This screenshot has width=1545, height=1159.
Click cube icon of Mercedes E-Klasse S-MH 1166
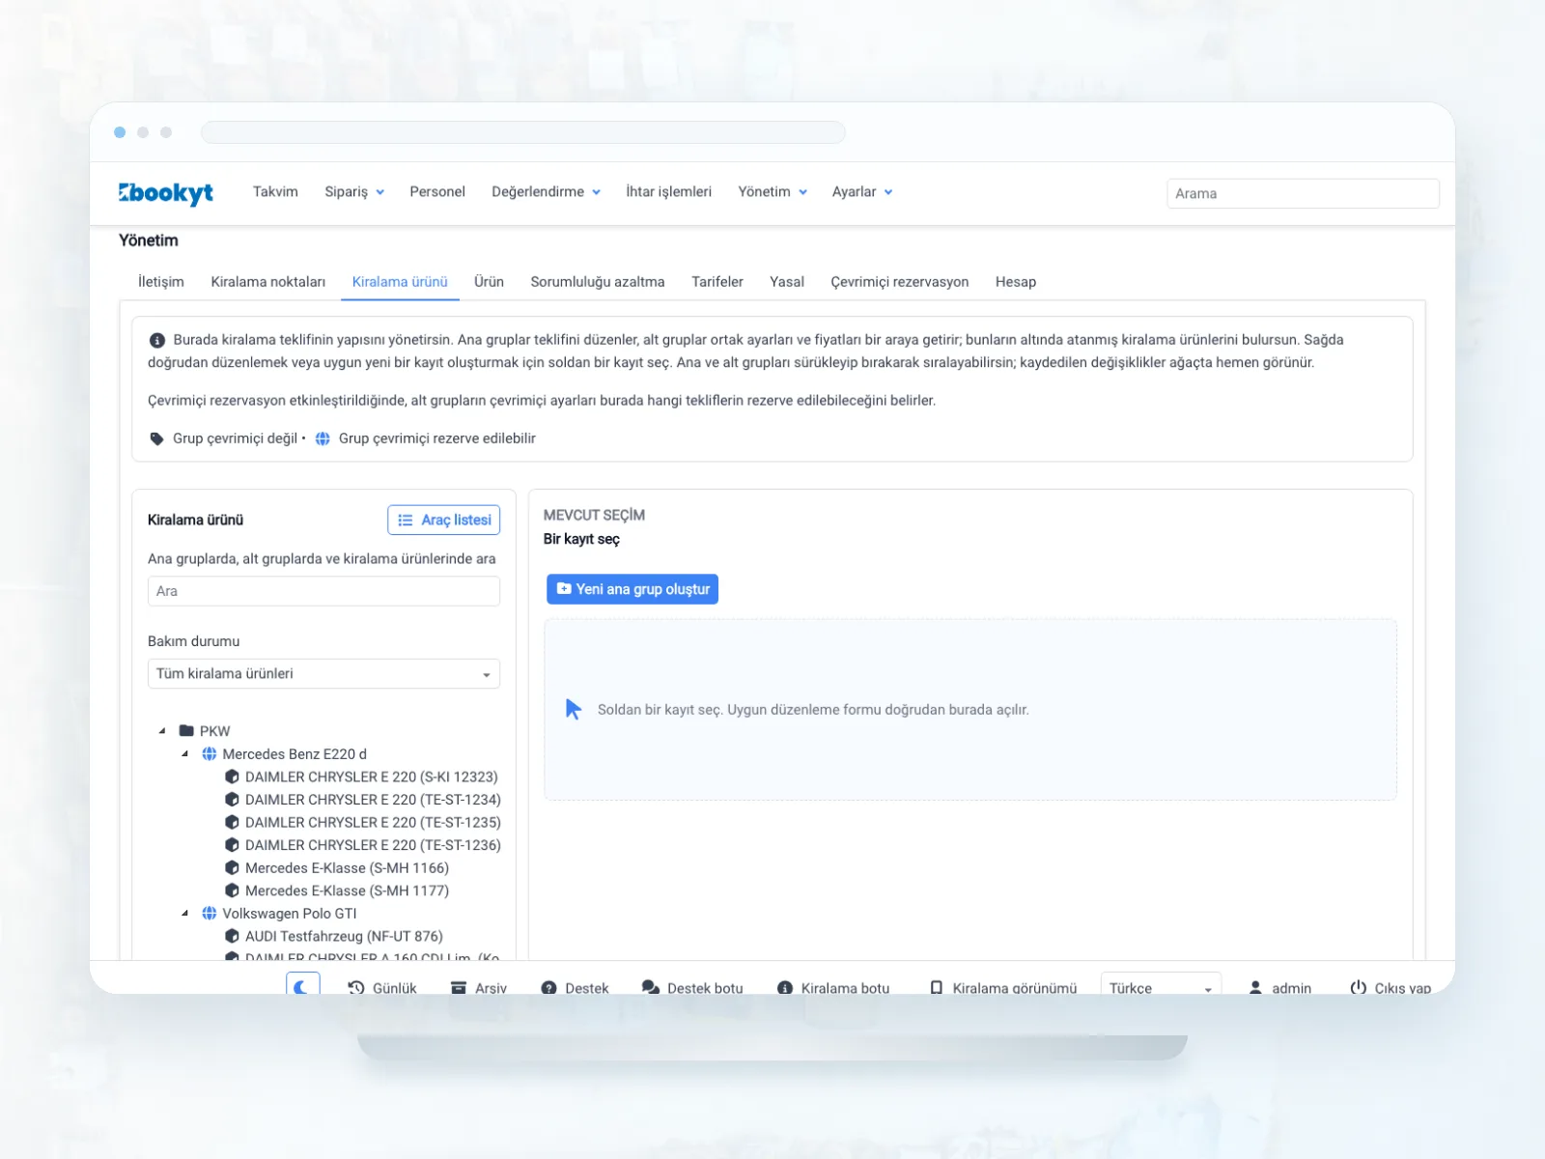[232, 868]
